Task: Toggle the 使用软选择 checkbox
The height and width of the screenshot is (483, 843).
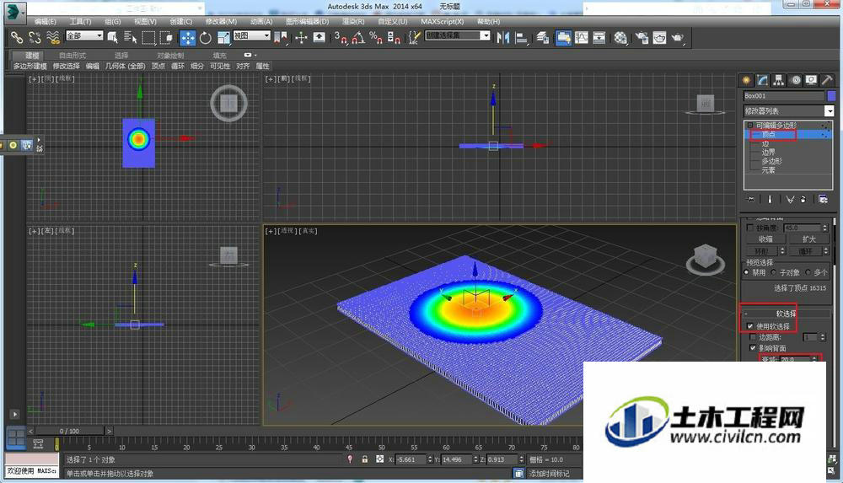Action: 750,326
